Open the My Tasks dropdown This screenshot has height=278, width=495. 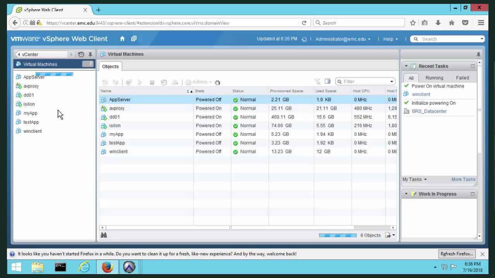(415, 179)
